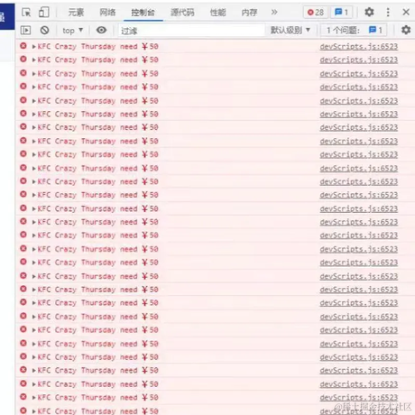Open the 性能 tab
The width and height of the screenshot is (415, 415).
pyautogui.click(x=218, y=13)
